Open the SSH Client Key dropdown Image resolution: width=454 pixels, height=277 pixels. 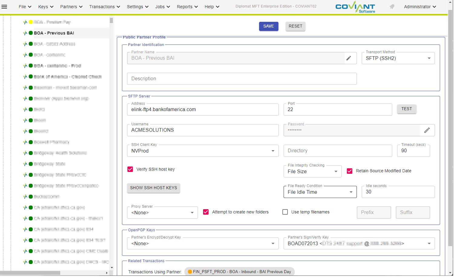point(203,151)
